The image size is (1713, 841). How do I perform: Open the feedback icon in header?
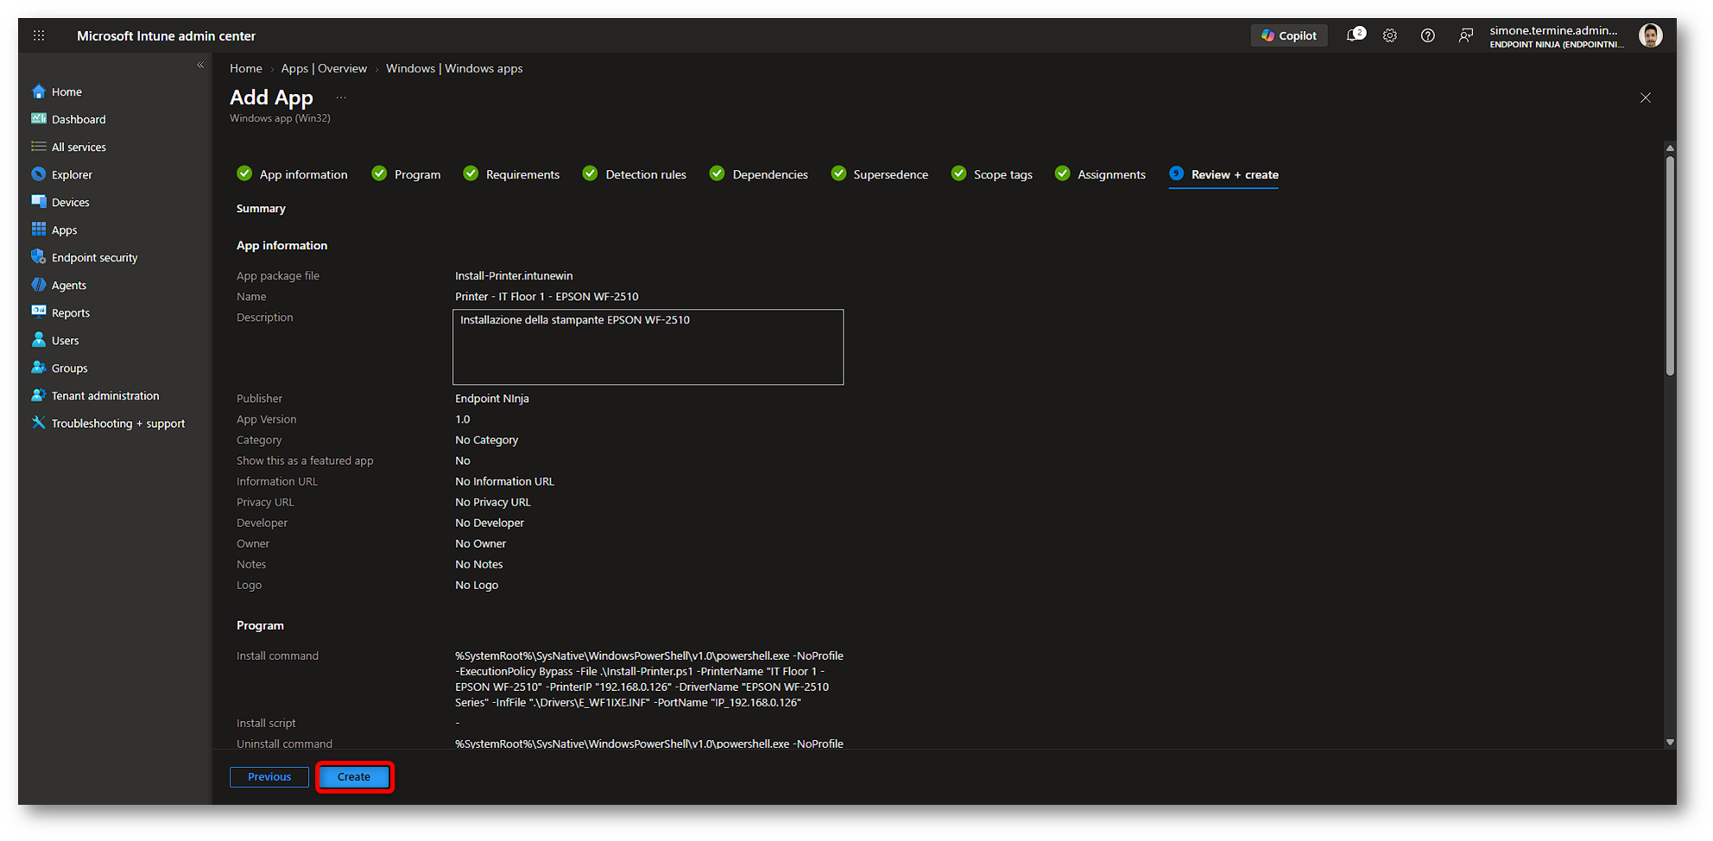point(1465,35)
